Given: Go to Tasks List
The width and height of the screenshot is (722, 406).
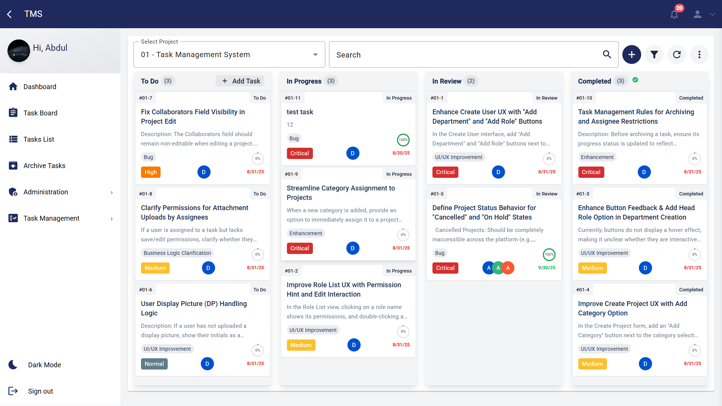Looking at the screenshot, I should point(39,139).
